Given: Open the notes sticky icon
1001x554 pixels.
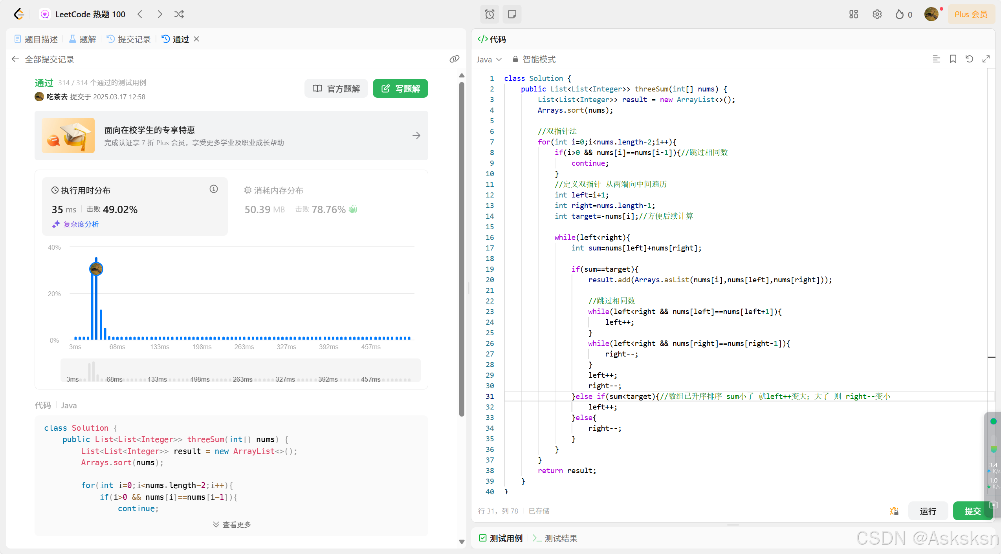Looking at the screenshot, I should pos(511,14).
